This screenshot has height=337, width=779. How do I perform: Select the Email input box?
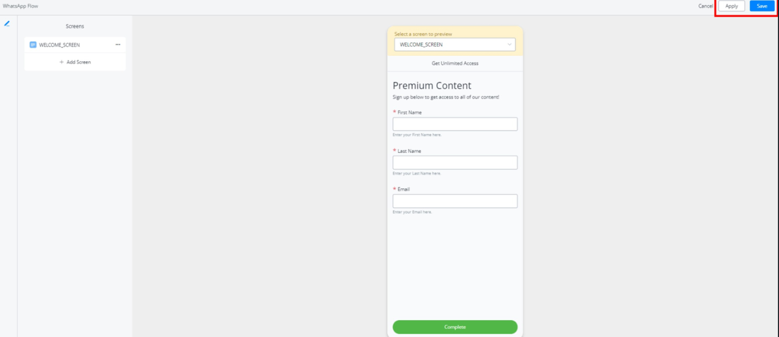click(x=455, y=201)
